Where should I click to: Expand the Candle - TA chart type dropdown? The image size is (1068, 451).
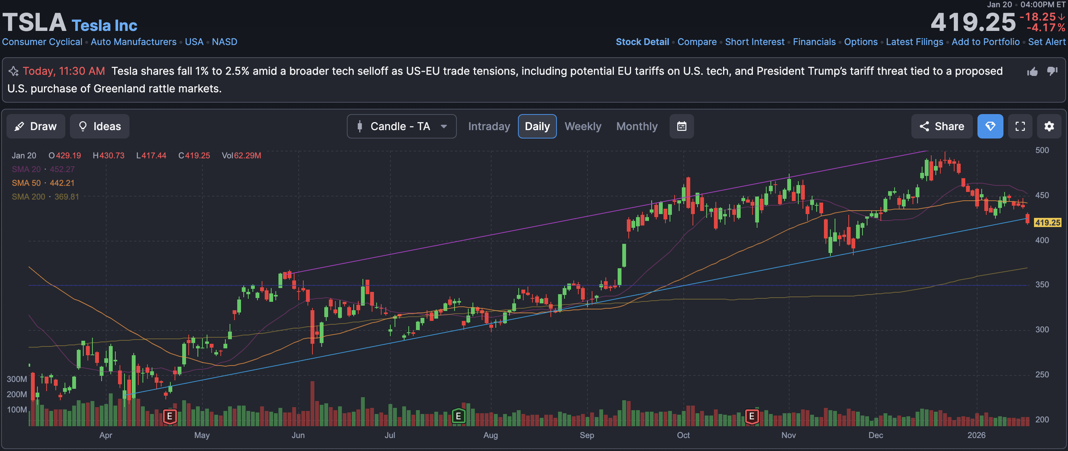point(401,126)
